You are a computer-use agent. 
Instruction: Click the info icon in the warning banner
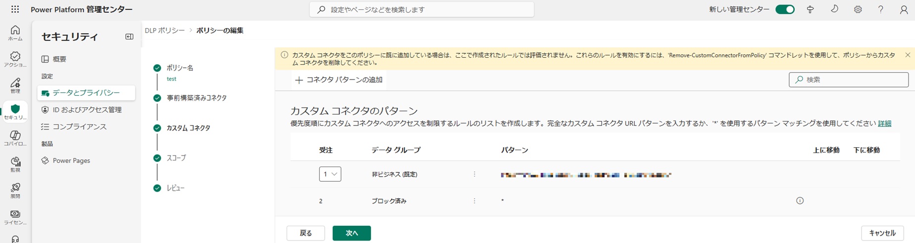point(284,55)
